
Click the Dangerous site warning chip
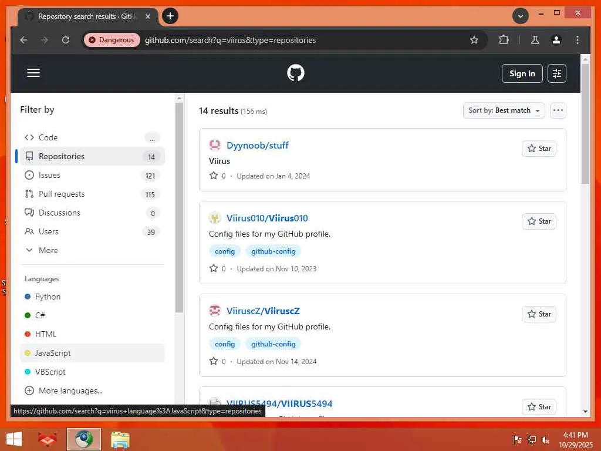point(112,40)
